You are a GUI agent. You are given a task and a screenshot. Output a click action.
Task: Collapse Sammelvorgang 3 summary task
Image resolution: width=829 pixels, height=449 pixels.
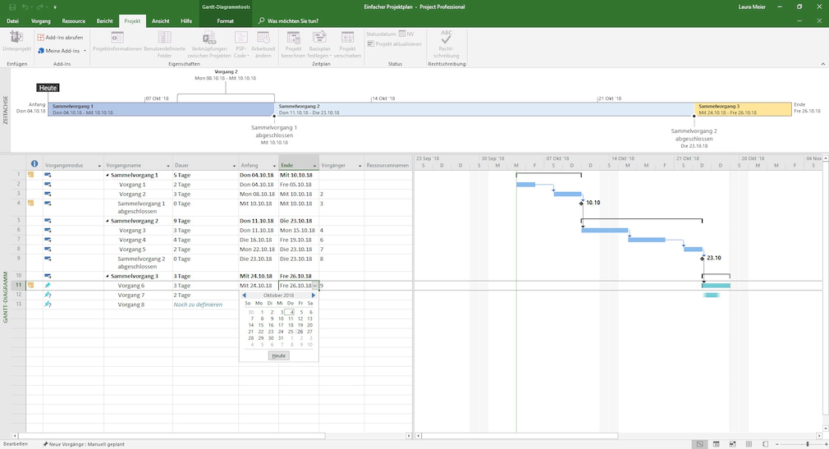pos(108,276)
